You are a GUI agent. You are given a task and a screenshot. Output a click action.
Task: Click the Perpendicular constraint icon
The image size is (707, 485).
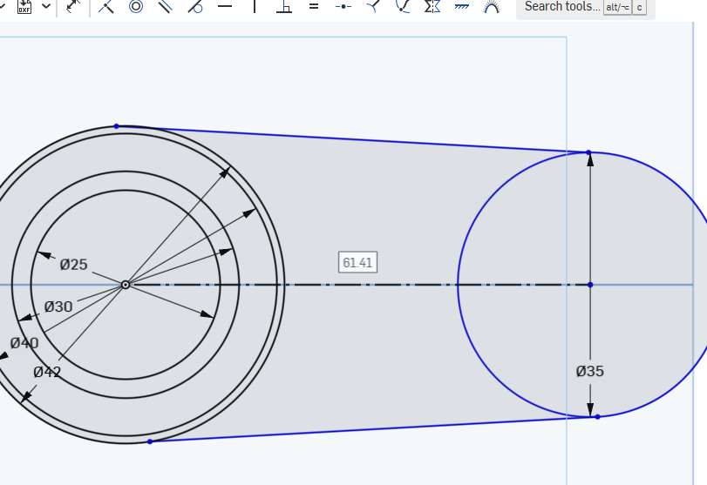coord(283,6)
